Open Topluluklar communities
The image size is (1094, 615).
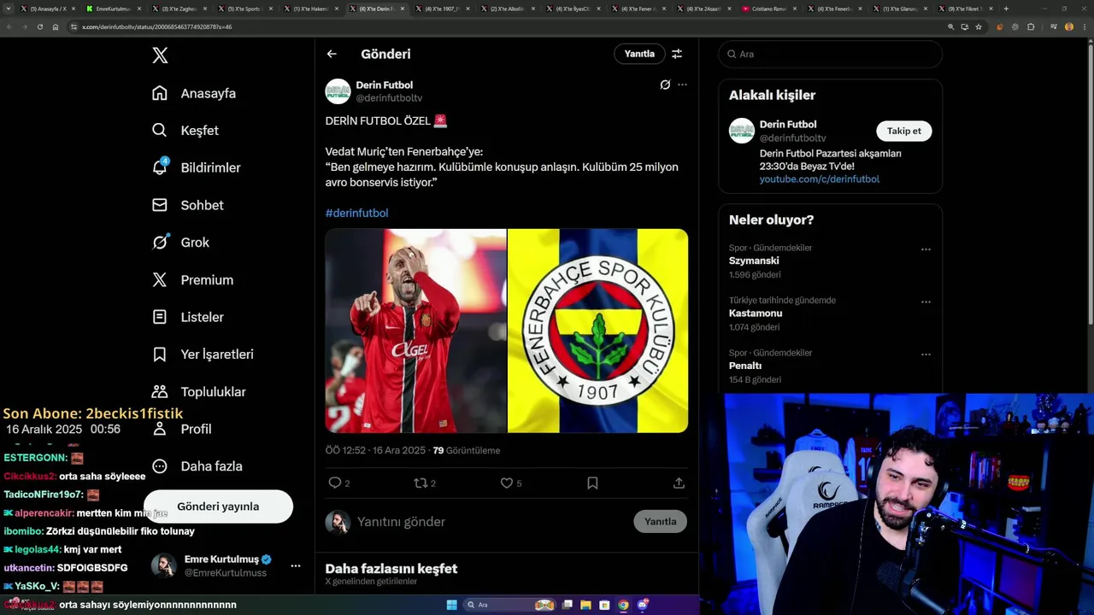(x=198, y=391)
